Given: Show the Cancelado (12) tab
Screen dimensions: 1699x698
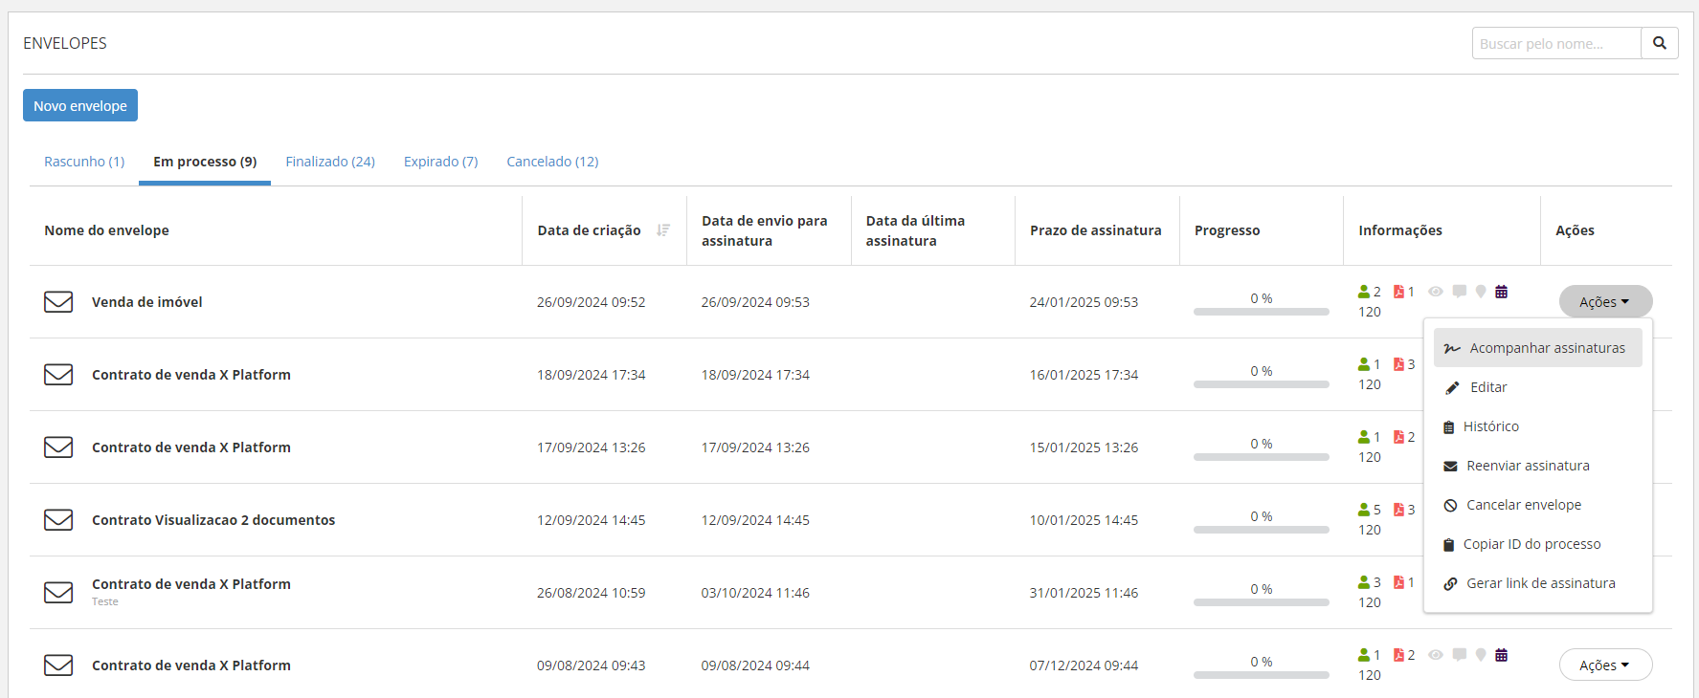Looking at the screenshot, I should (552, 162).
